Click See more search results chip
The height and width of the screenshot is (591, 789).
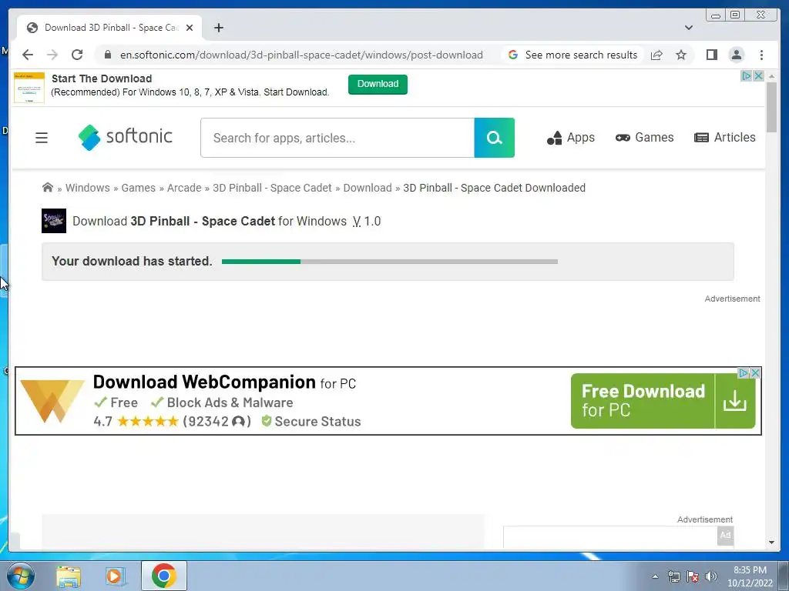(572, 55)
